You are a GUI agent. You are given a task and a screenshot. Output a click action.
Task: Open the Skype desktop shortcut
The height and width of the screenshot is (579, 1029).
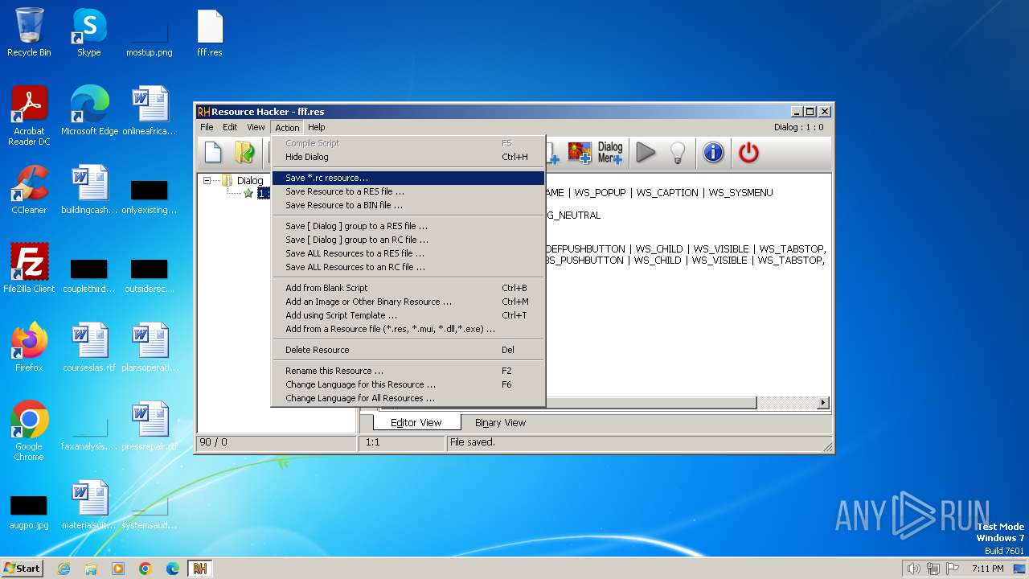[88, 33]
